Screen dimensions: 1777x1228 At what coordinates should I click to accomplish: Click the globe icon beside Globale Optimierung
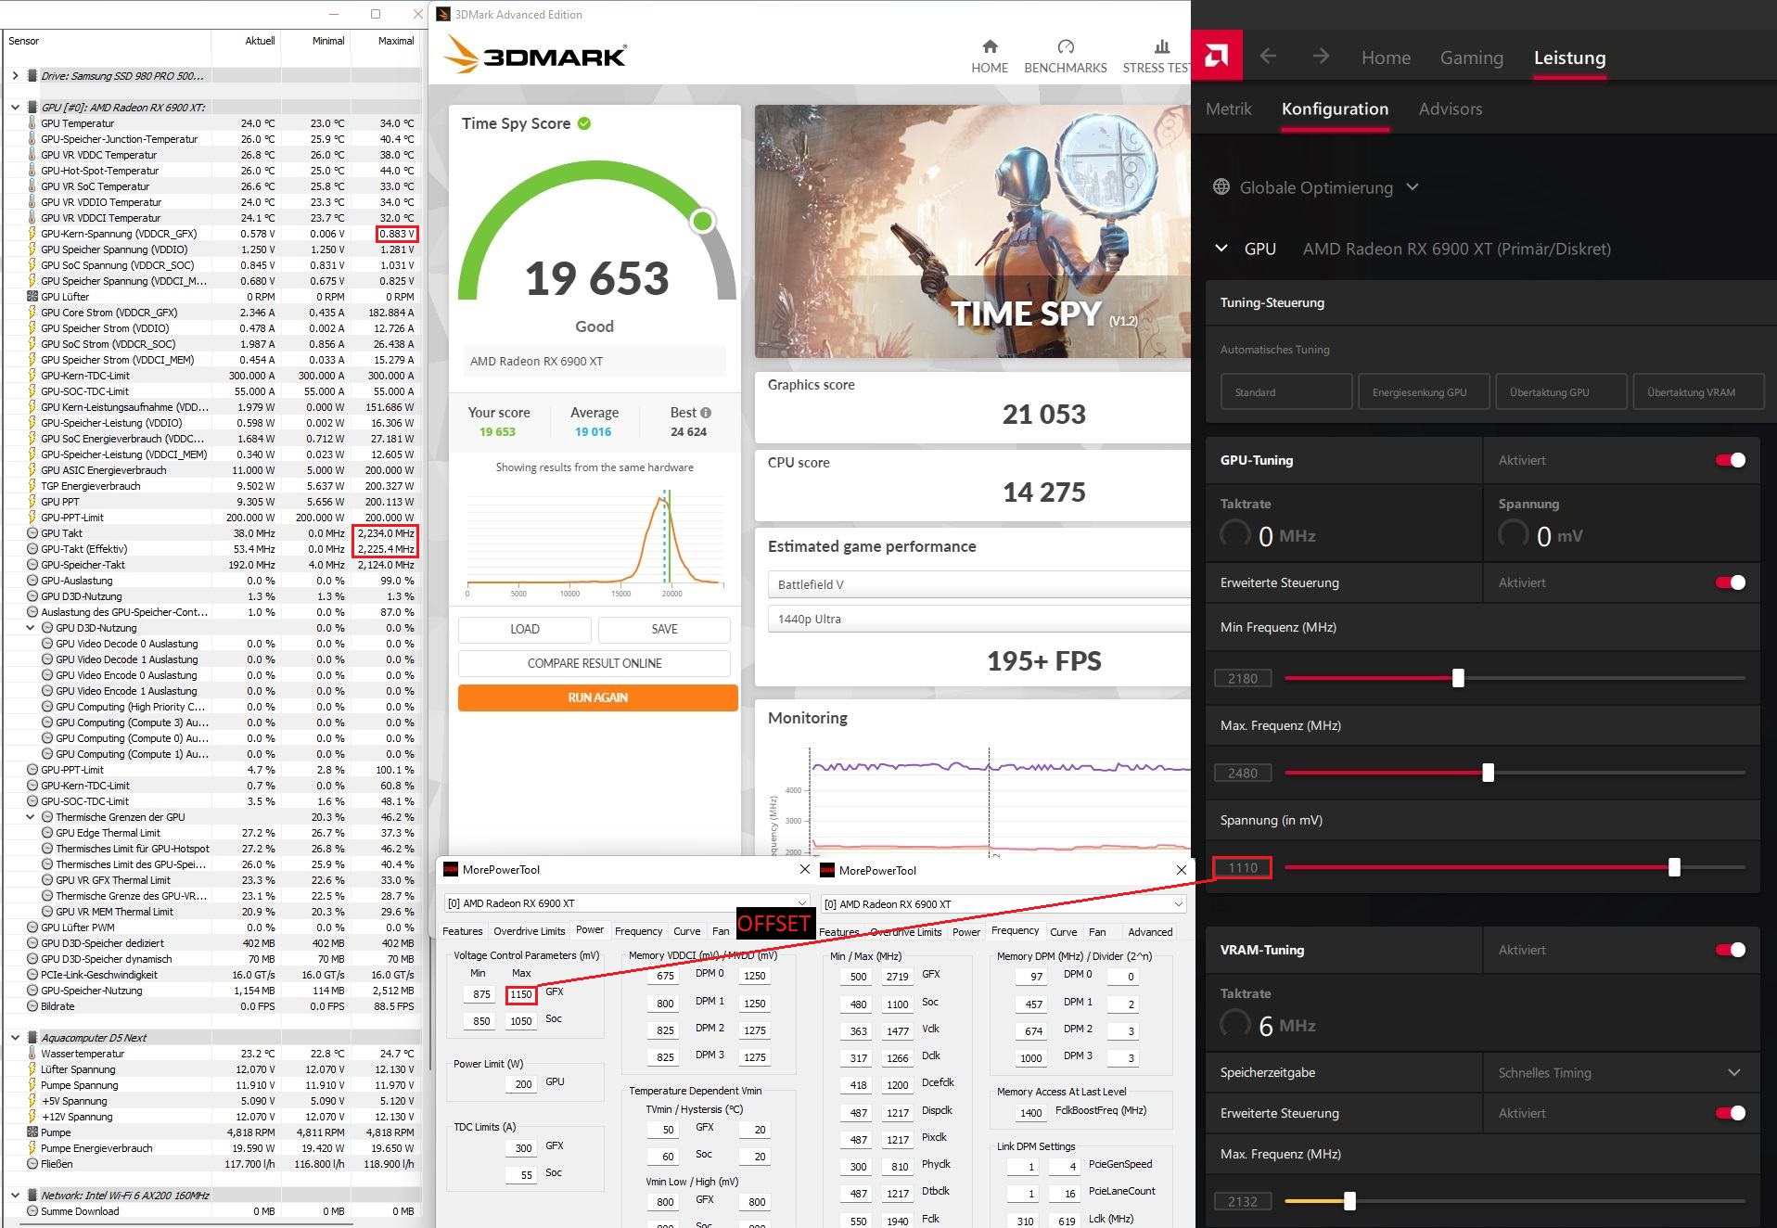[x=1221, y=187]
